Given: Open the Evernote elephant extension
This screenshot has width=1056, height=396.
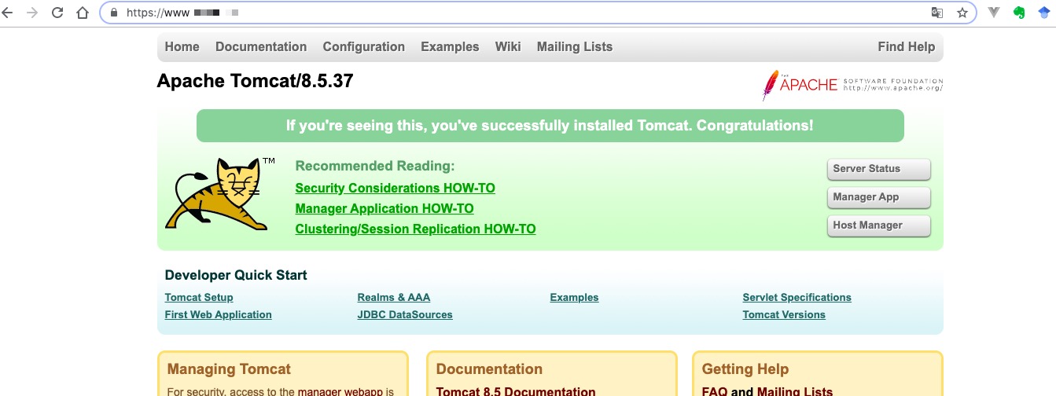Looking at the screenshot, I should point(1019,13).
